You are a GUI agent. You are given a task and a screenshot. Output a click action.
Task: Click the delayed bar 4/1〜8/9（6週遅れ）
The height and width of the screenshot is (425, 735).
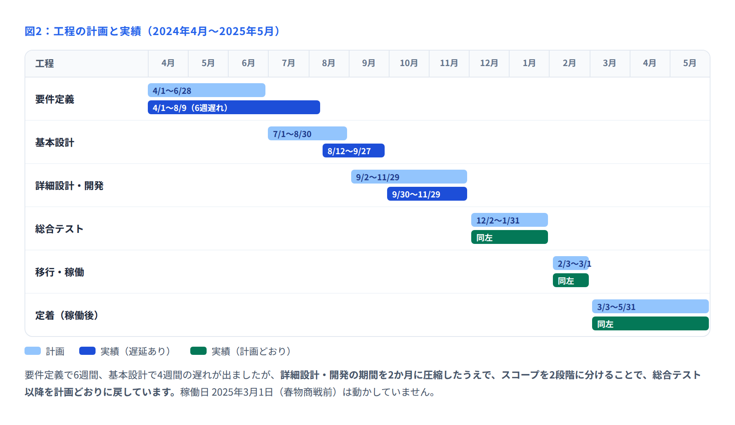(x=234, y=107)
